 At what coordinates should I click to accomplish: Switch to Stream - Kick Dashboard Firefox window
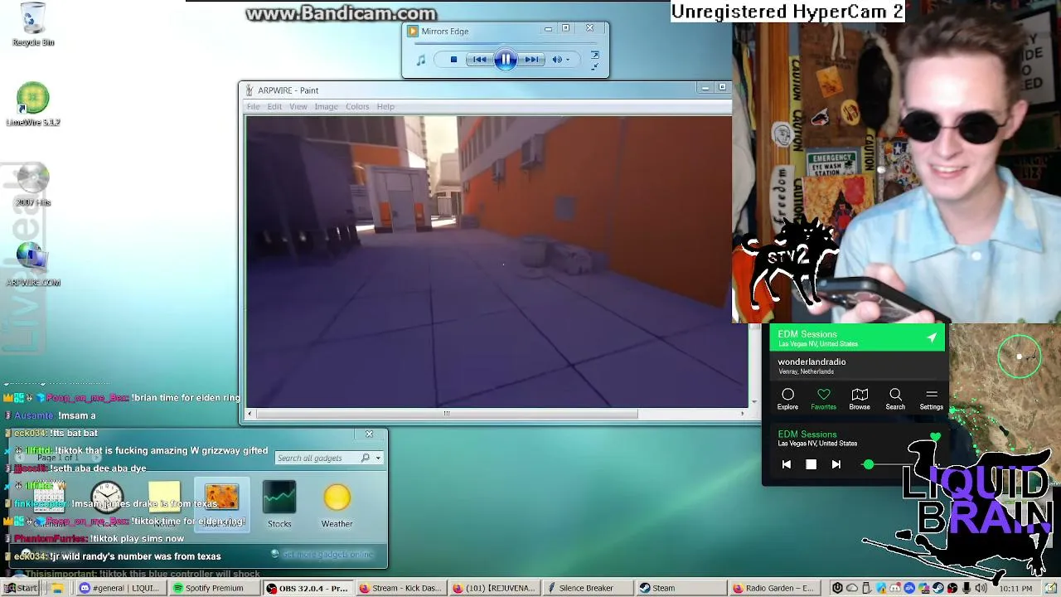[x=401, y=588]
